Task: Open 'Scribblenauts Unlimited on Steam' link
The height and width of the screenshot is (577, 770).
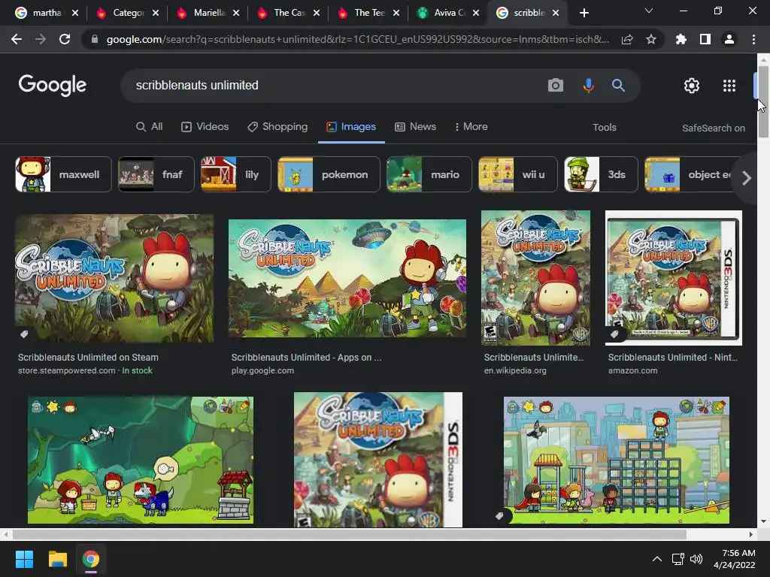Action: coord(88,357)
